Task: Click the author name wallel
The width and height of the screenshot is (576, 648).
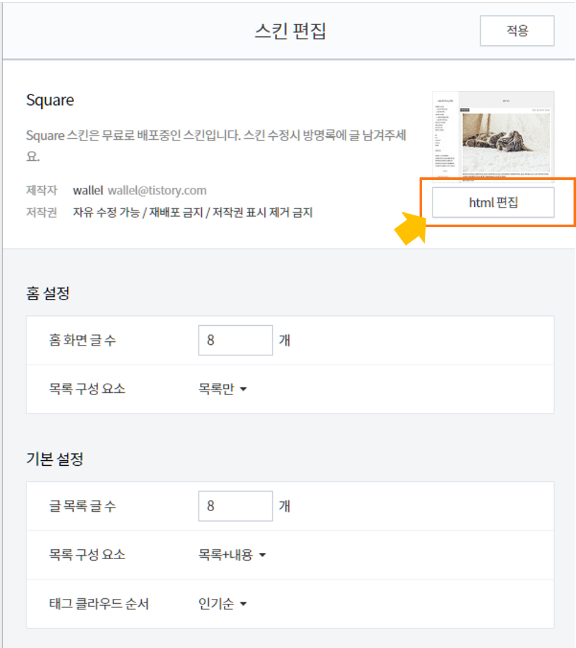Action: (88, 190)
